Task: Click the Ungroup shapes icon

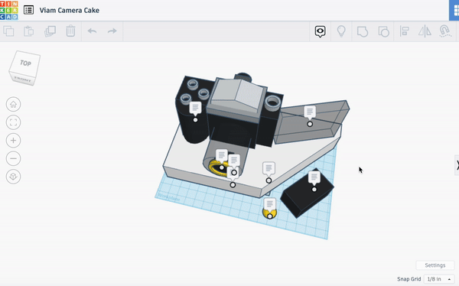Action: 383,31
